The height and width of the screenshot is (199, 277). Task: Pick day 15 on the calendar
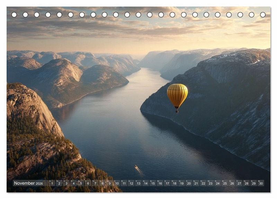153,183
